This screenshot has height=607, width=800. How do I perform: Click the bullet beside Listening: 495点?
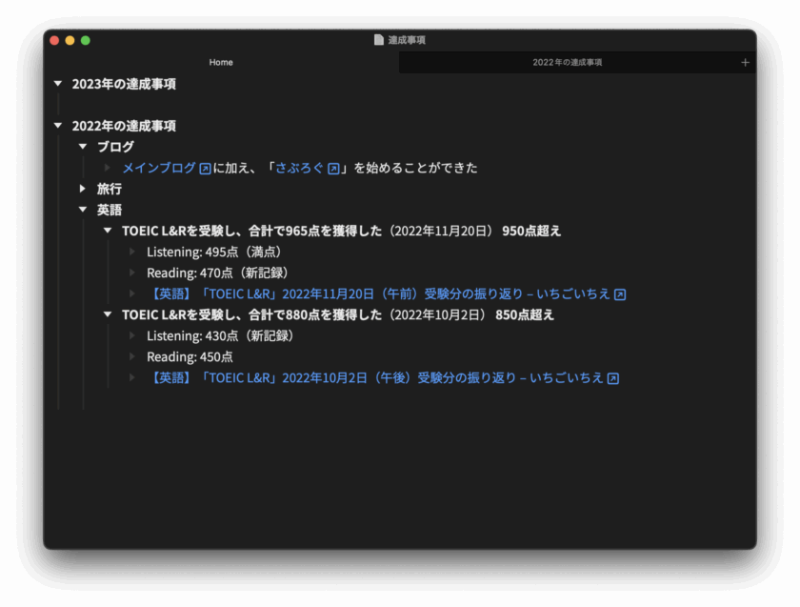[x=132, y=252]
